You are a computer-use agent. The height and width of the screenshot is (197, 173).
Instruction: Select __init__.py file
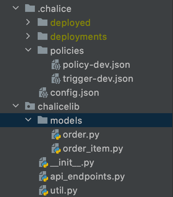[x=72, y=162]
